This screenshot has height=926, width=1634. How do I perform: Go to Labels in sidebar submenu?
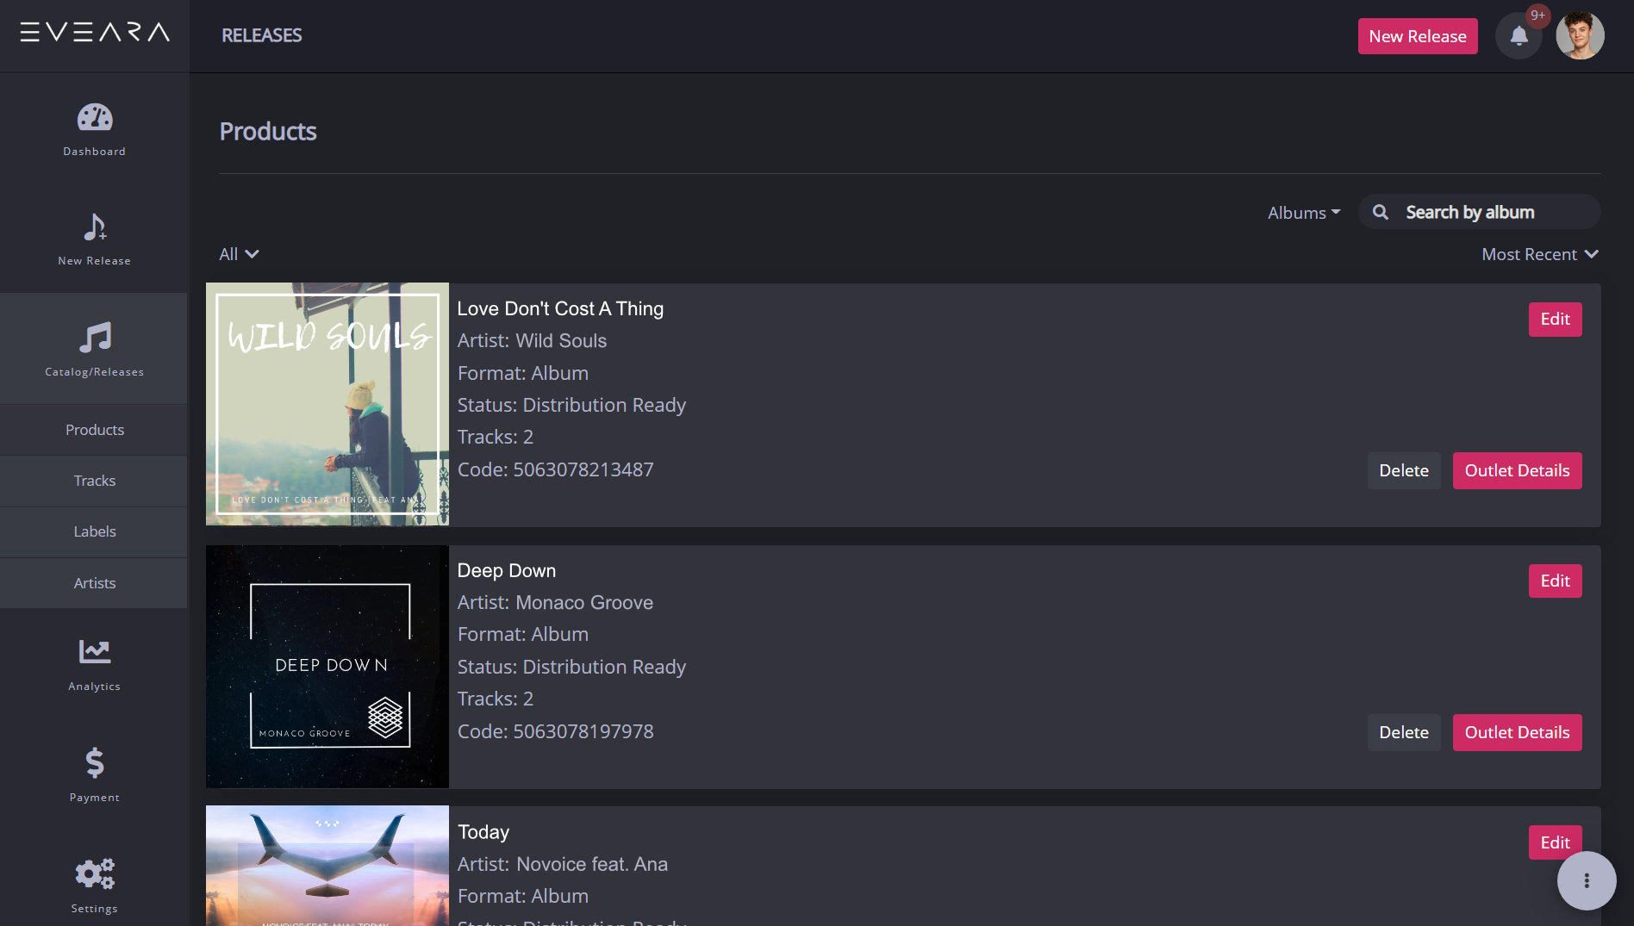(x=95, y=531)
